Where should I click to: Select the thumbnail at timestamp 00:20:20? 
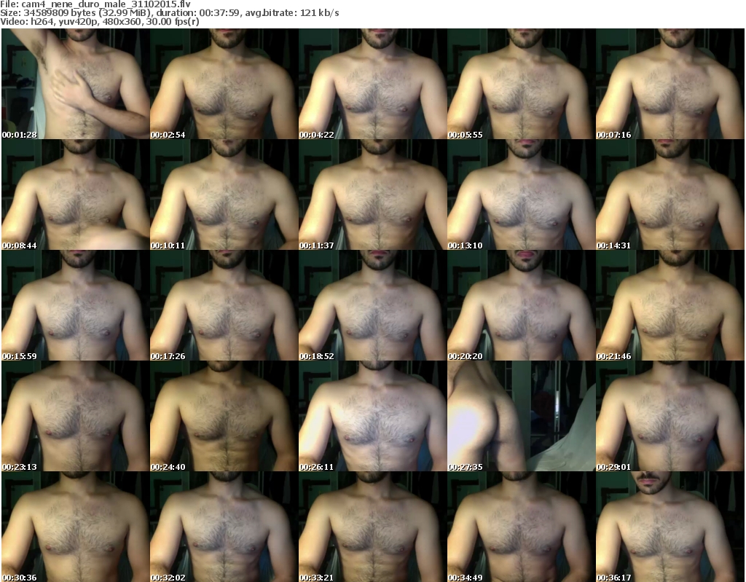click(521, 305)
